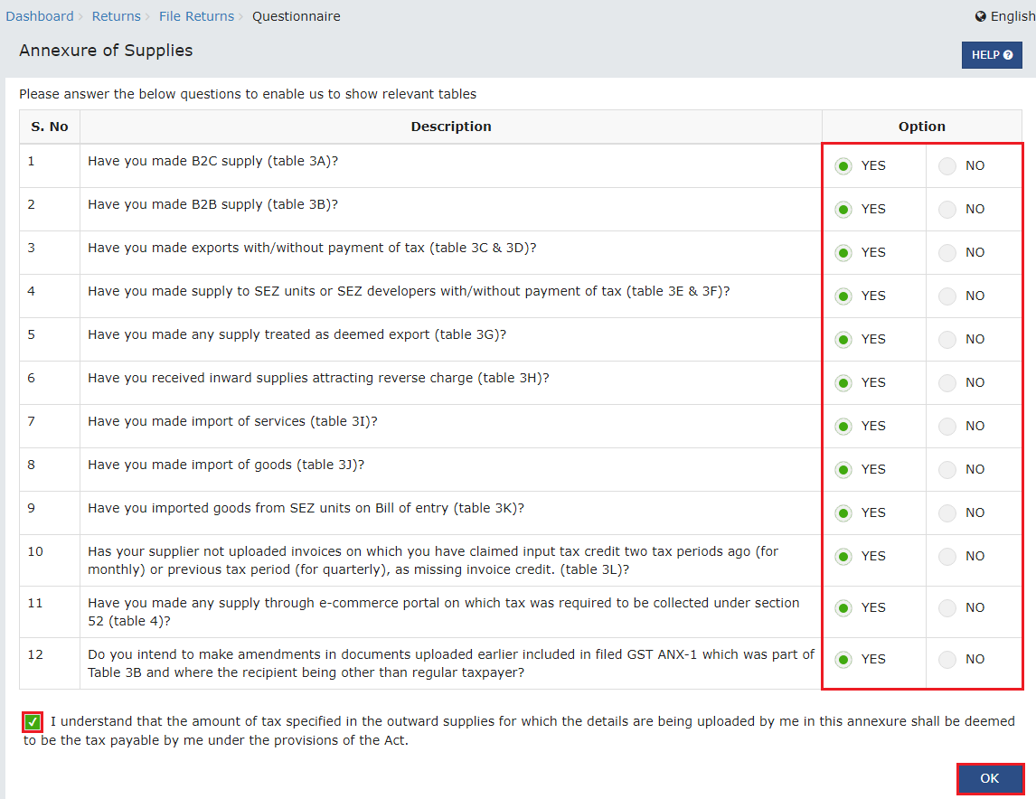The height and width of the screenshot is (799, 1036).
Task: Toggle the tax declaration acknowledgement checkbox
Action: tap(33, 722)
